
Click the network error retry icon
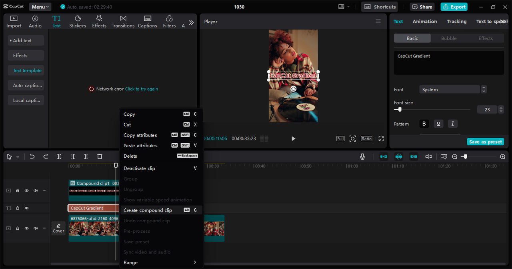coord(91,89)
